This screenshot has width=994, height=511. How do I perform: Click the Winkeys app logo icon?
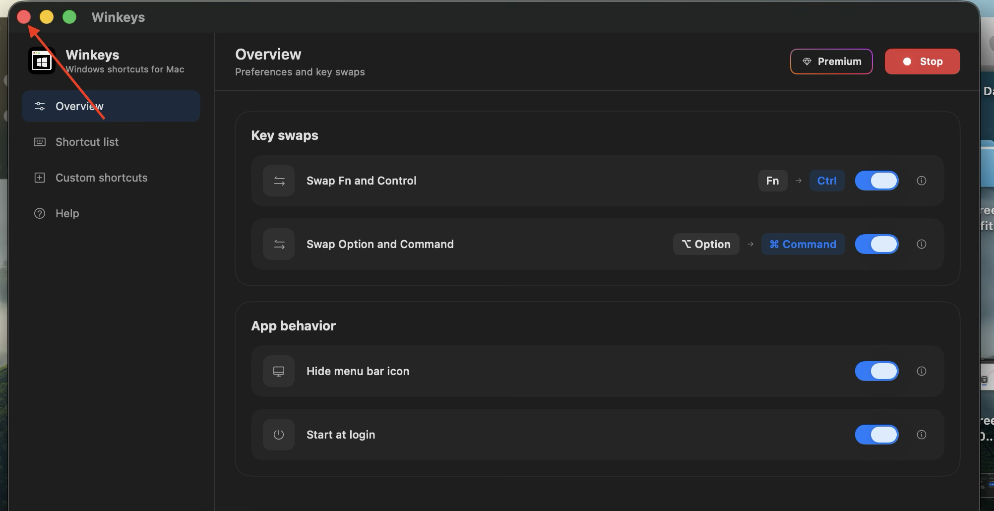42,62
